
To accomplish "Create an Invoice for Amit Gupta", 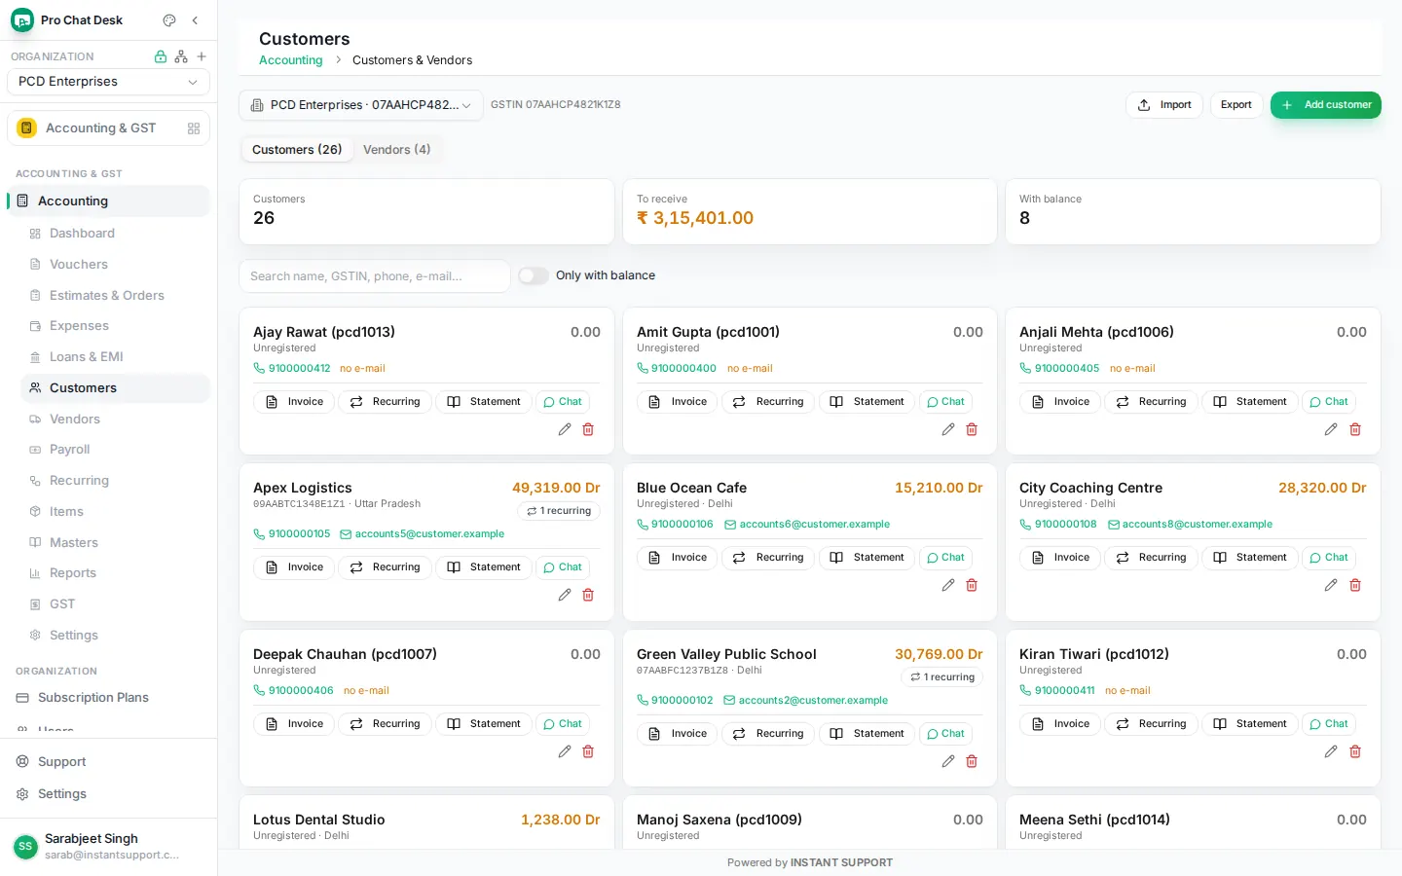I will (679, 402).
